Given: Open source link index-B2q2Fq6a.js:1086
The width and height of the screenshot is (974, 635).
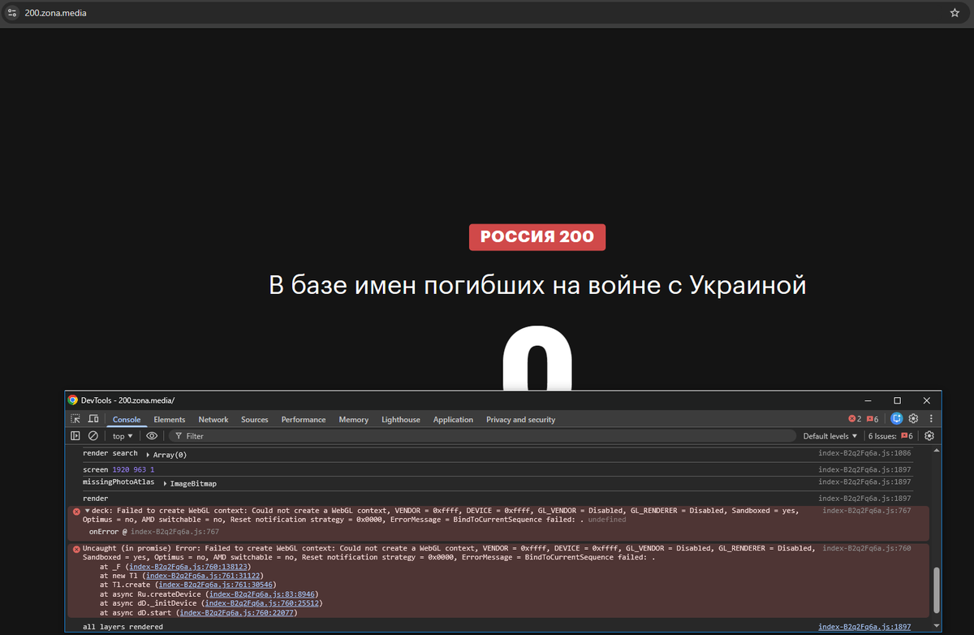Looking at the screenshot, I should point(864,453).
